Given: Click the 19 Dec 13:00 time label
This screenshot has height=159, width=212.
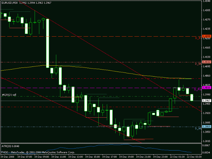Looking at the screenshot, I should [x=76, y=157].
